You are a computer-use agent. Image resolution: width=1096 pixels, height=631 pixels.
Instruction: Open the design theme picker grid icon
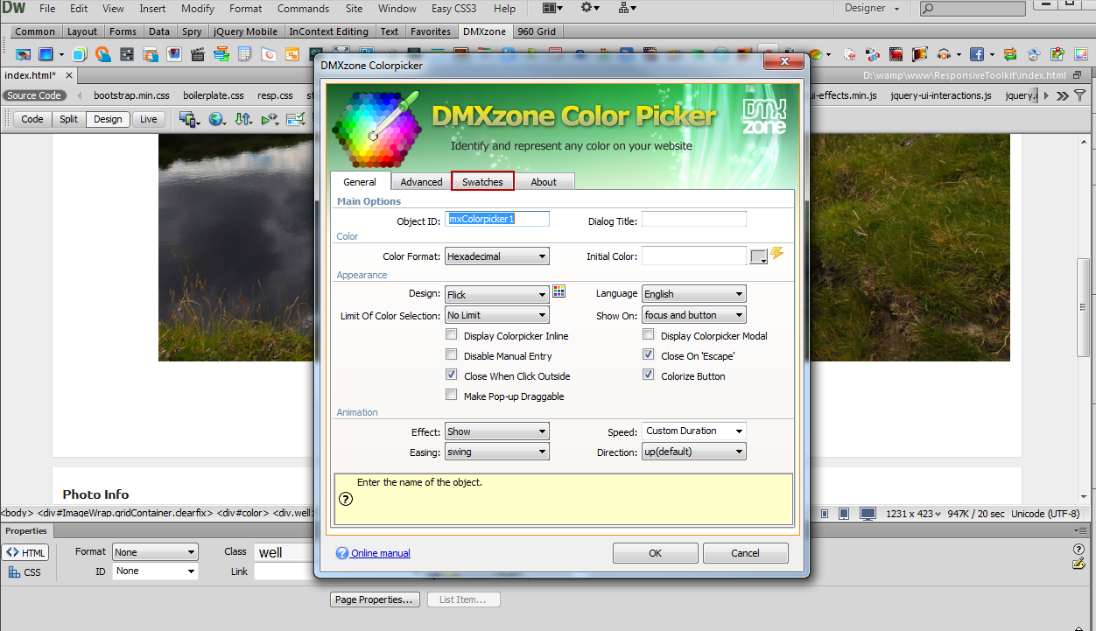pyautogui.click(x=559, y=292)
